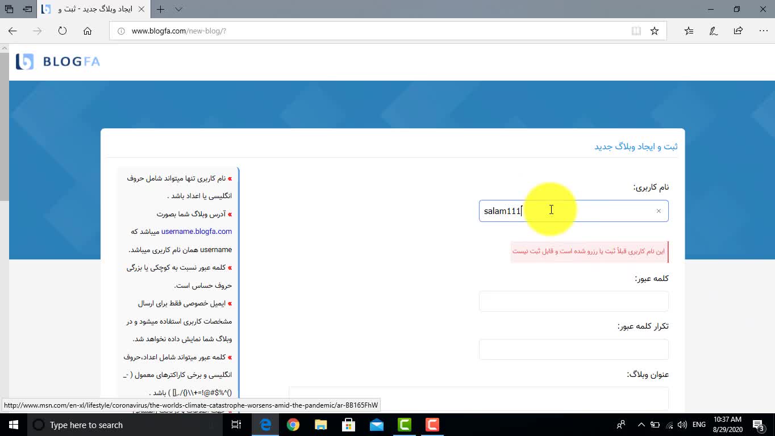Click the Edge refresh button
The height and width of the screenshot is (436, 775).
63,31
